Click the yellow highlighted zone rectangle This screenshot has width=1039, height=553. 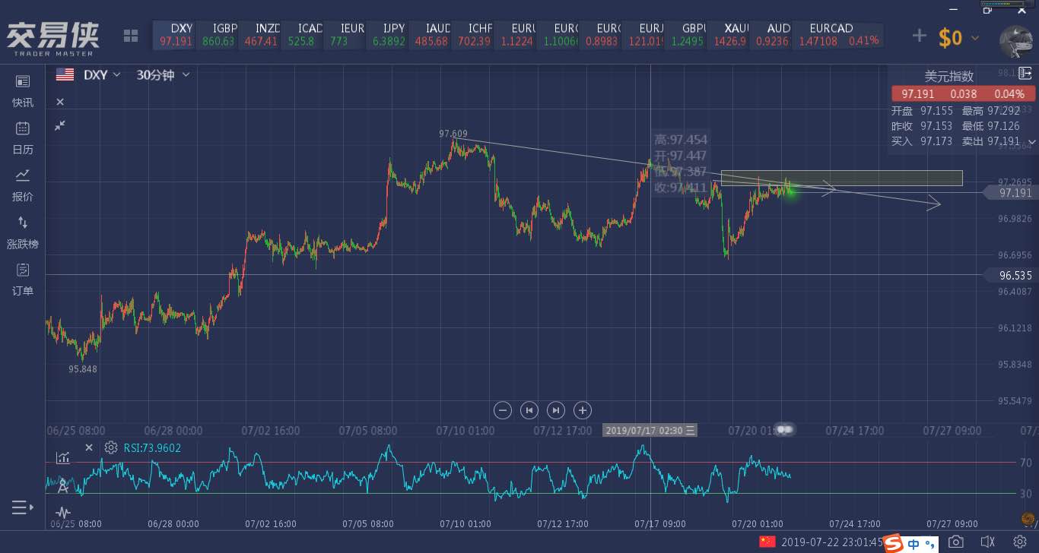coord(841,178)
